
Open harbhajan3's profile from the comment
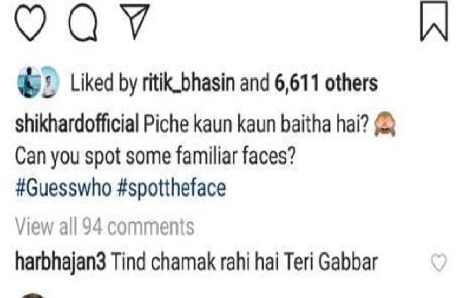pos(60,263)
